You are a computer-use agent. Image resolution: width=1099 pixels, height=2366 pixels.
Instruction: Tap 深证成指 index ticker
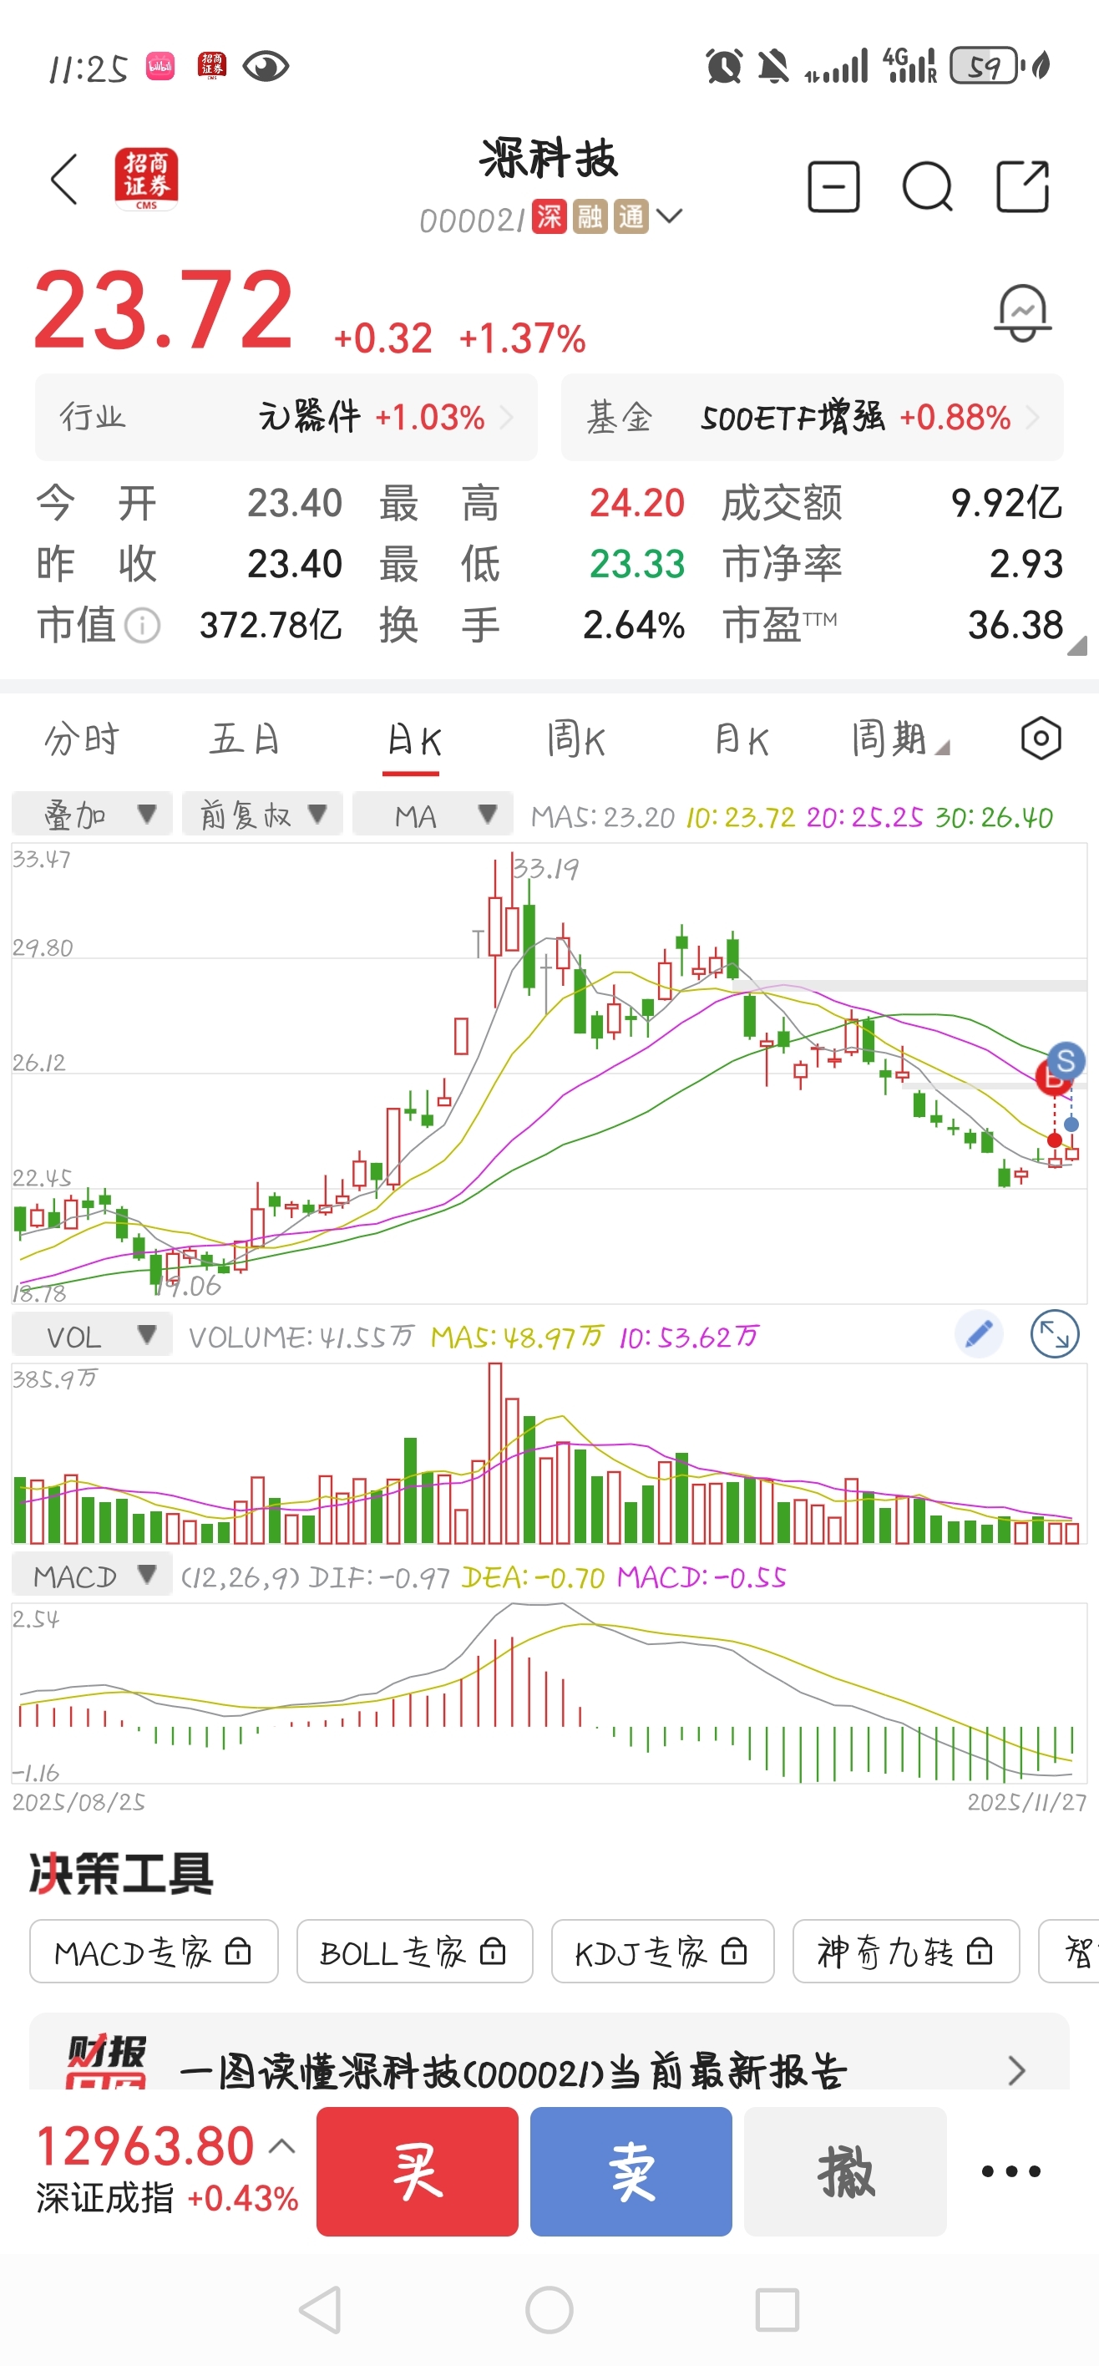168,2171
